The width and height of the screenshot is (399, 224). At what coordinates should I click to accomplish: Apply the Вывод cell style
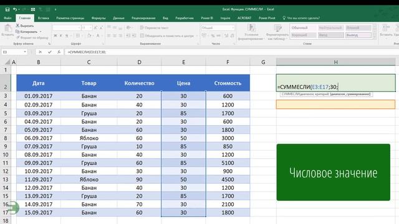(358, 35)
